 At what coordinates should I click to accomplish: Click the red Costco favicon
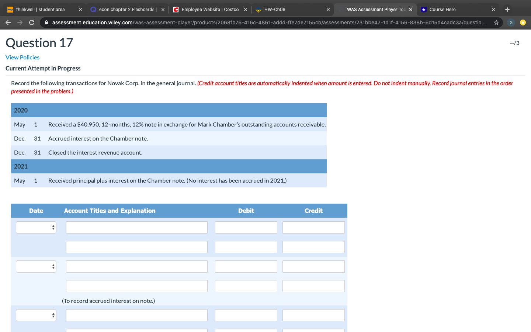tap(176, 9)
